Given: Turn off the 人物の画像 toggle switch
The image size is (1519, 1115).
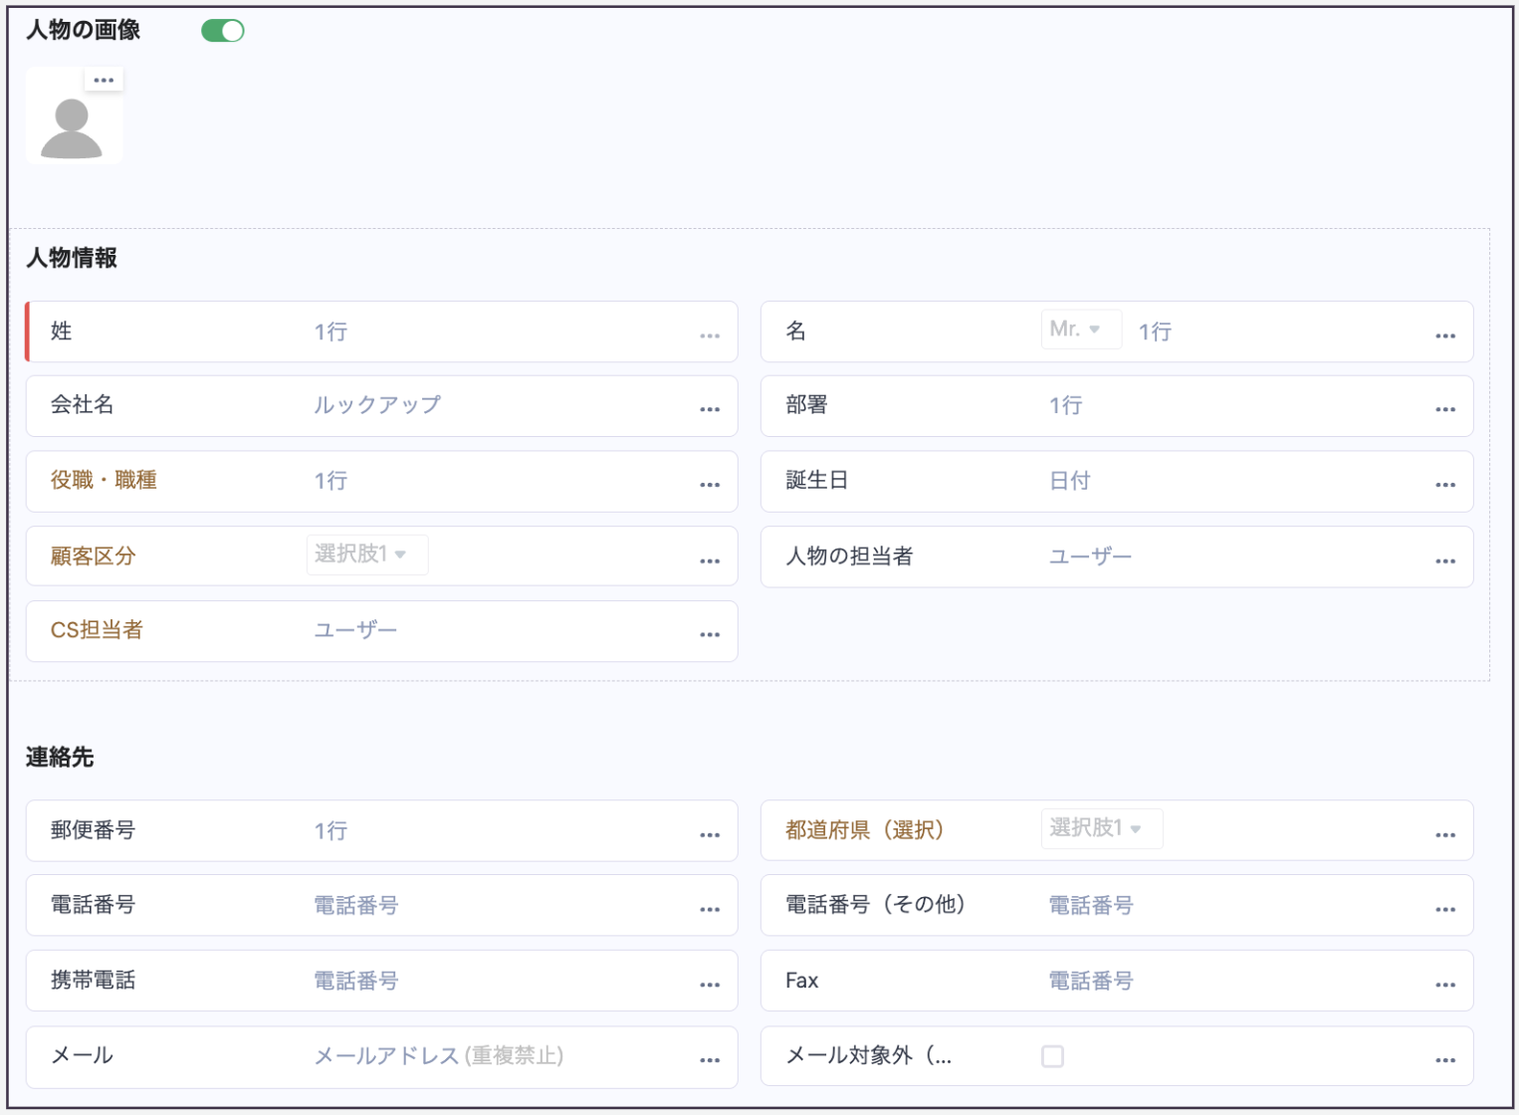Looking at the screenshot, I should coord(223,31).
